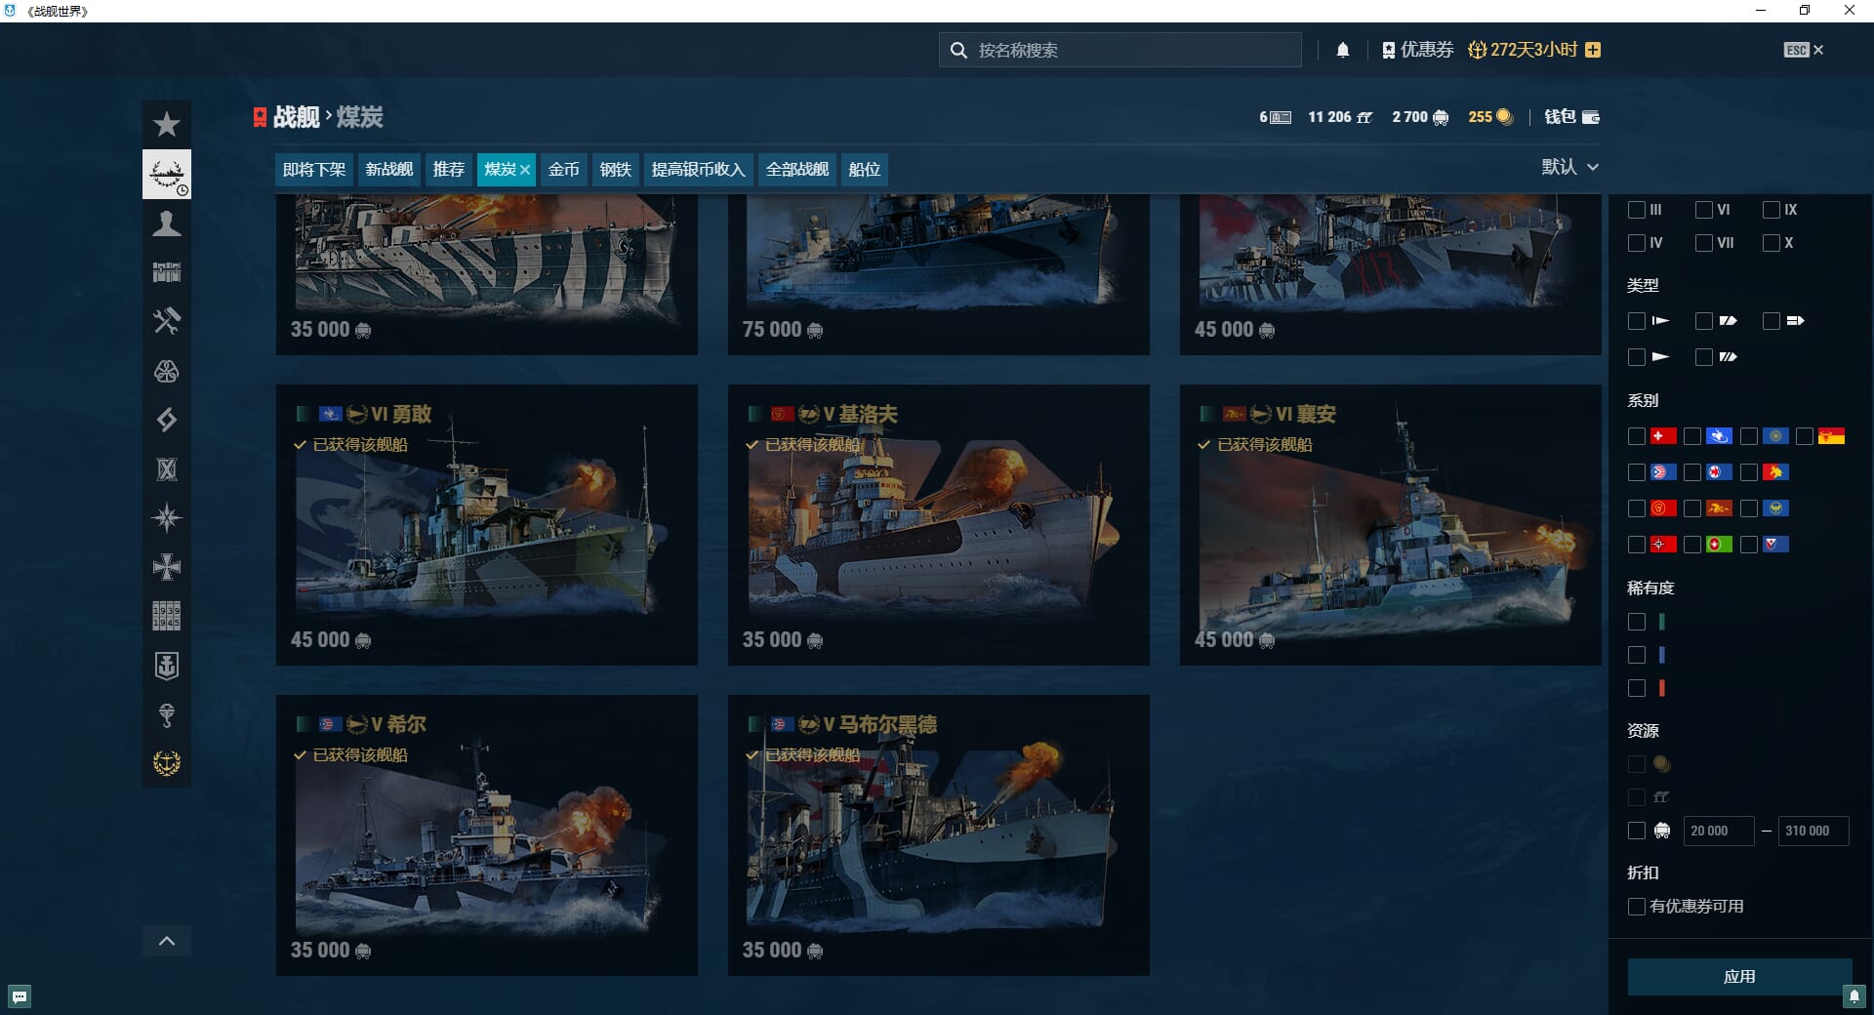1874x1015 pixels.
Task: Click the yellow plus icon next to premium time
Action: [x=1593, y=50]
